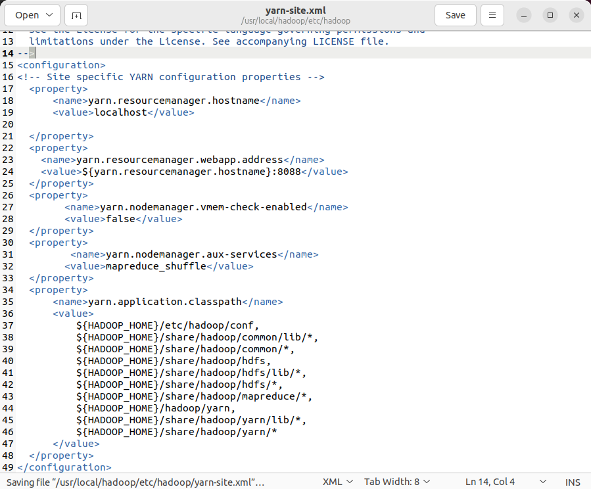Click the saving file status message
Viewport: 591px width, 489px height.
(x=135, y=482)
